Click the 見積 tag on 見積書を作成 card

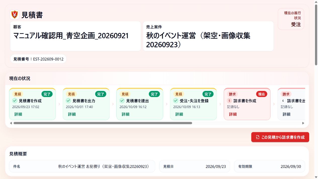pyautogui.click(x=18, y=94)
